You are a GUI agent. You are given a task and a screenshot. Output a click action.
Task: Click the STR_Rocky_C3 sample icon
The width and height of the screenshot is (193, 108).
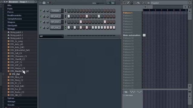(x=8, y=92)
